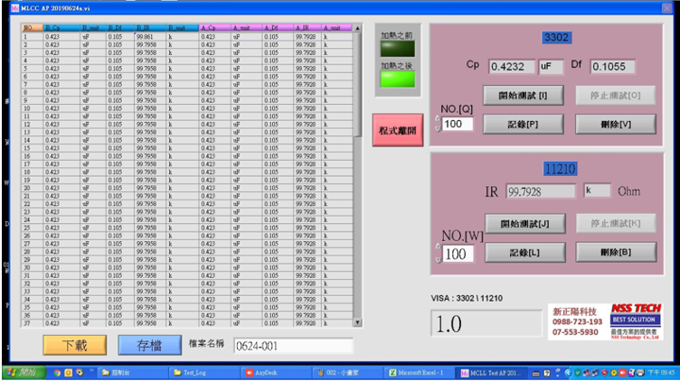Toggle the green 加熱之後 indicator

[x=397, y=79]
